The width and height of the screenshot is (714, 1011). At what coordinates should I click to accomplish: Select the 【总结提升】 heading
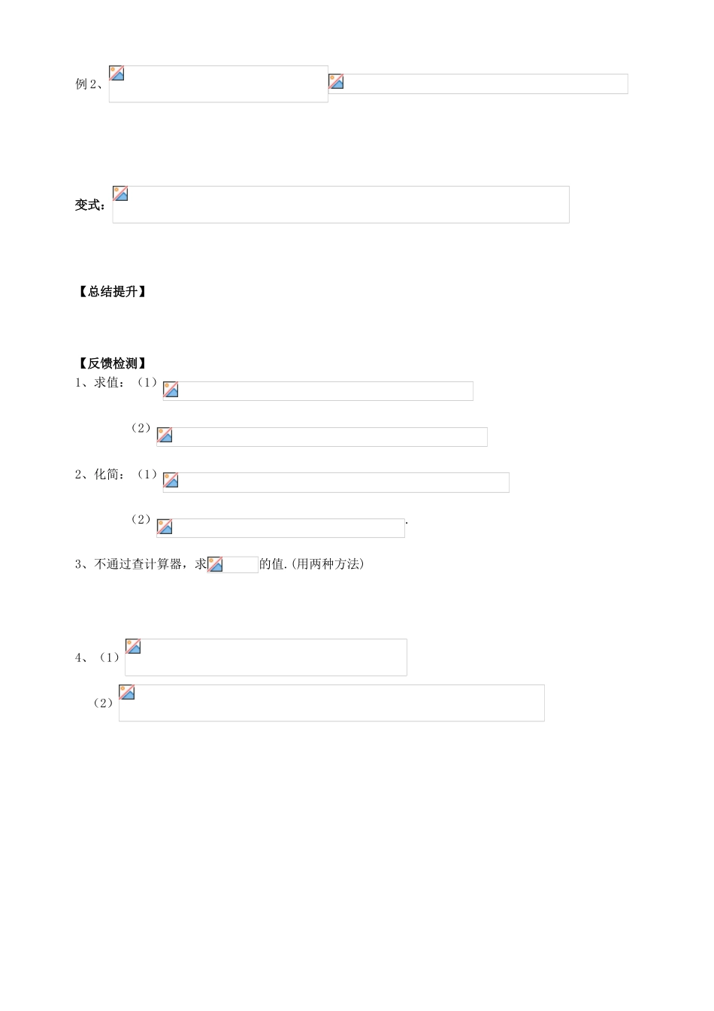pos(112,292)
